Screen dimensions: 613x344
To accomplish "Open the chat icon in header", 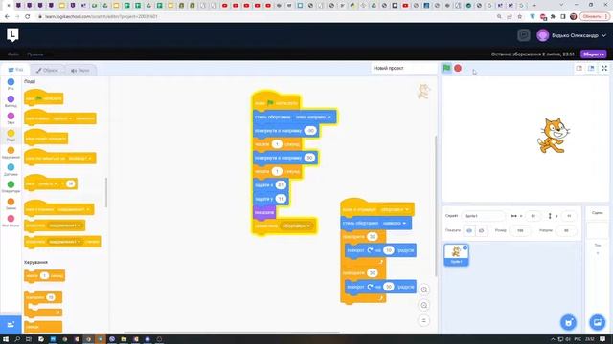I will click(524, 35).
